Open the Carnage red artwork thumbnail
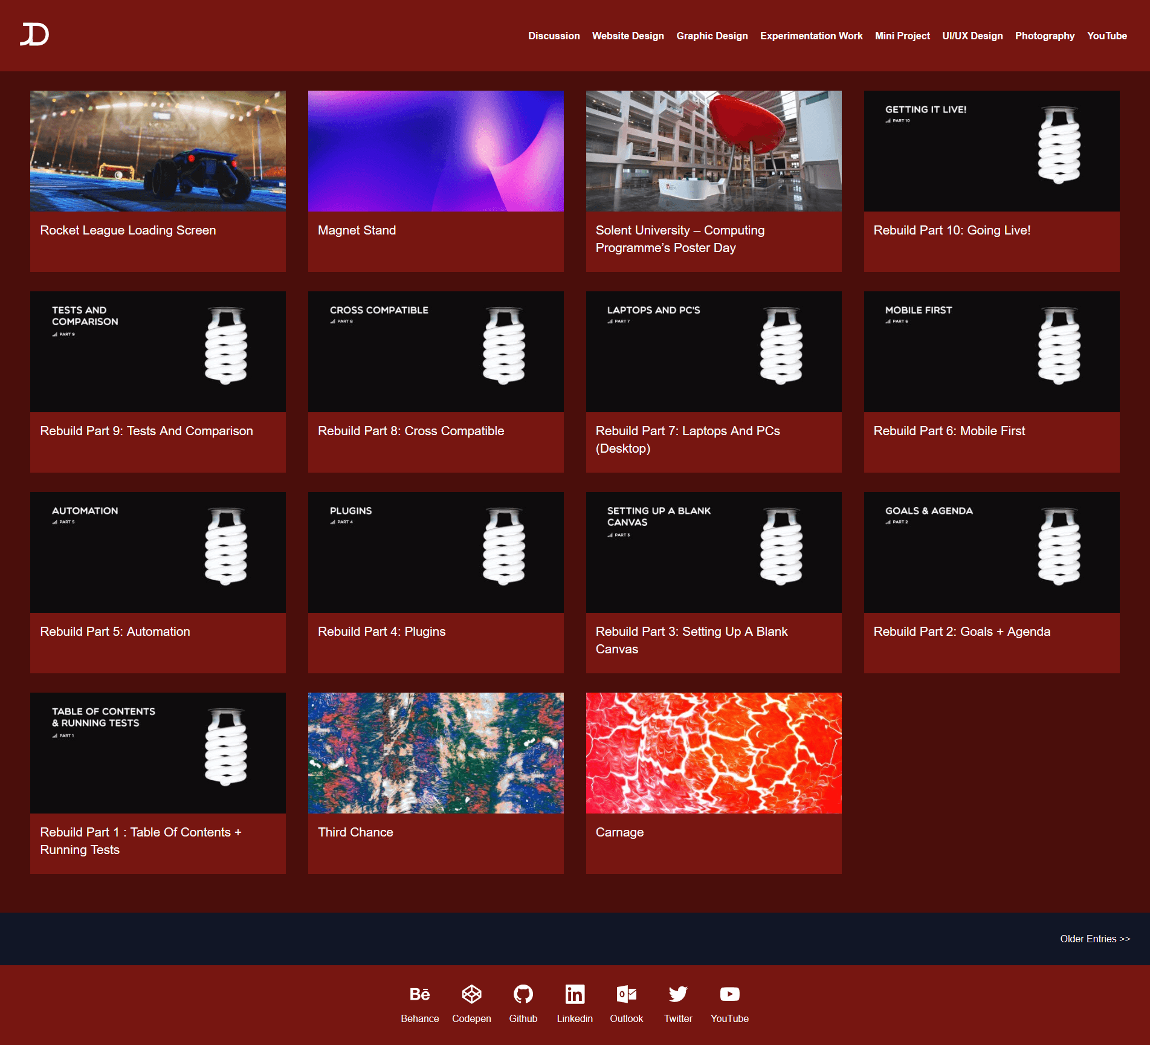The image size is (1150, 1045). (x=713, y=753)
